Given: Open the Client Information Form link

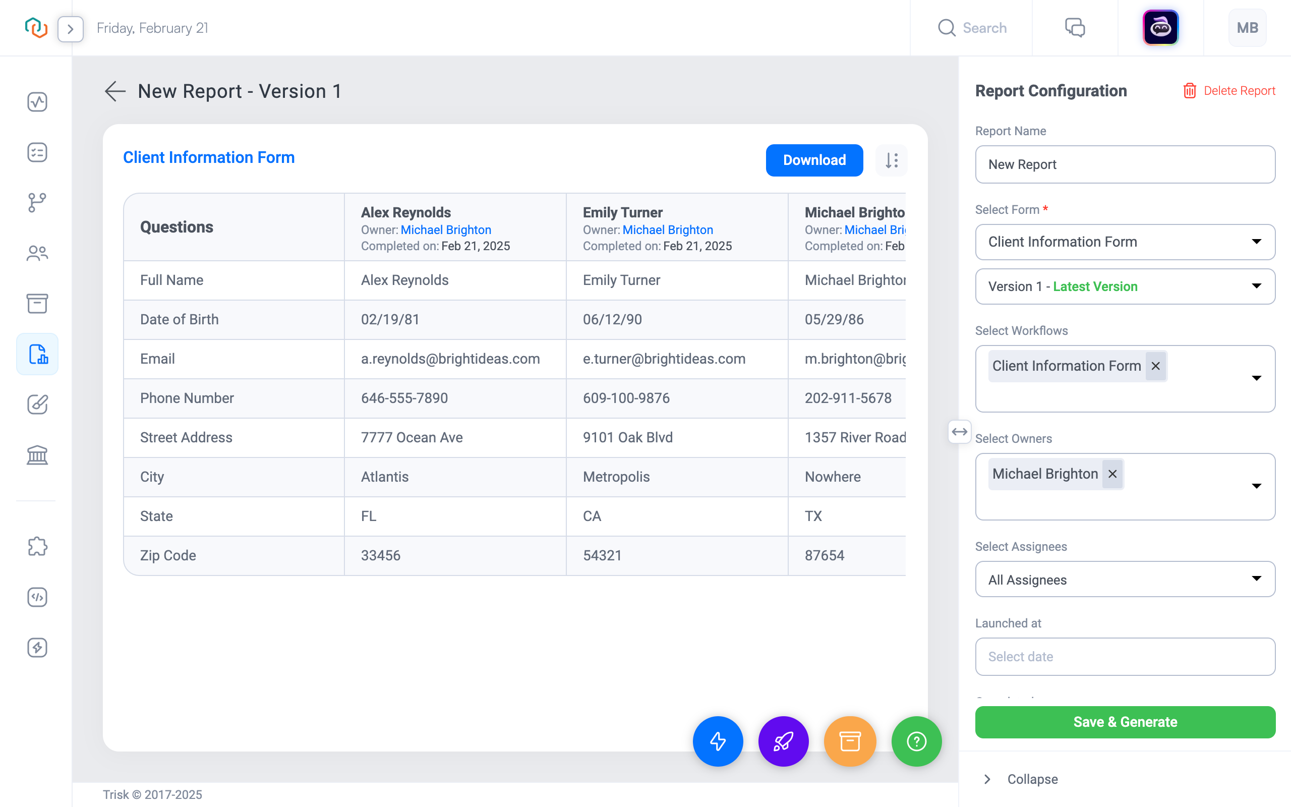Looking at the screenshot, I should coord(209,157).
